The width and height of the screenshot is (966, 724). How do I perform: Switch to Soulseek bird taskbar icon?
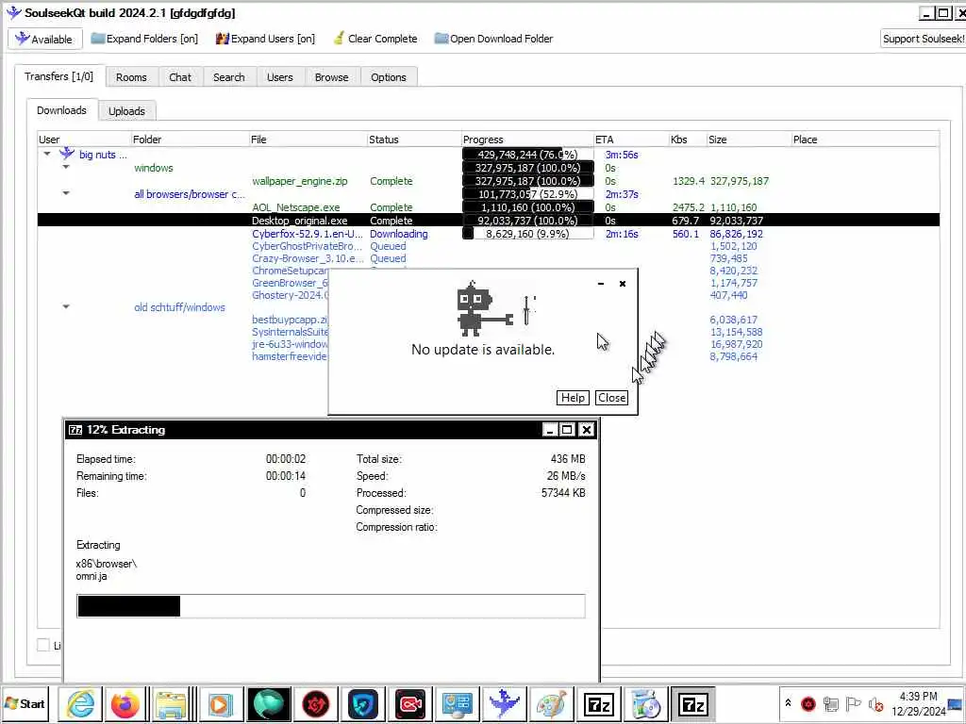[505, 703]
